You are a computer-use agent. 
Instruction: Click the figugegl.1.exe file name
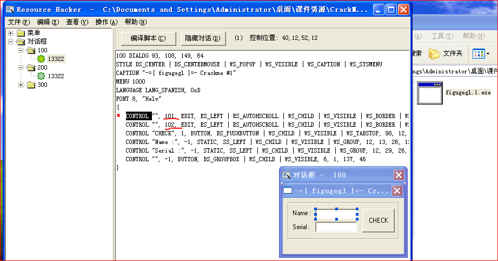point(468,93)
